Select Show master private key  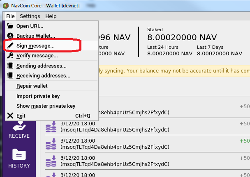click(x=52, y=106)
